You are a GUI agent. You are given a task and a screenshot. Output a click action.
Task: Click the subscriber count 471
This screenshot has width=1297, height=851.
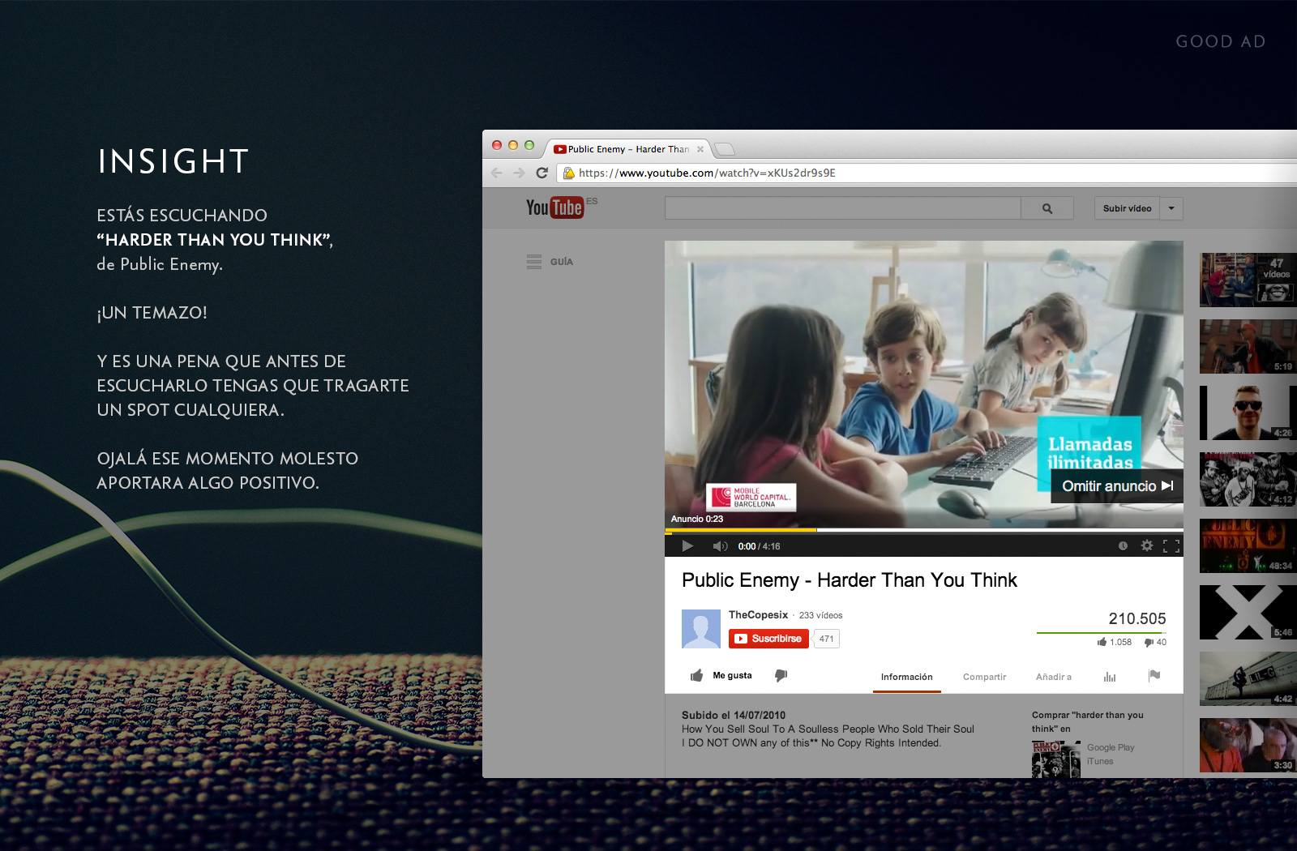tap(826, 639)
